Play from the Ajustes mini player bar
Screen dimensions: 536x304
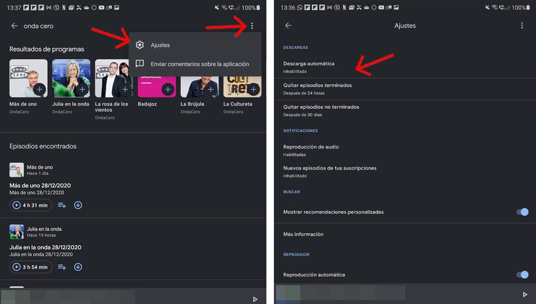point(525,294)
